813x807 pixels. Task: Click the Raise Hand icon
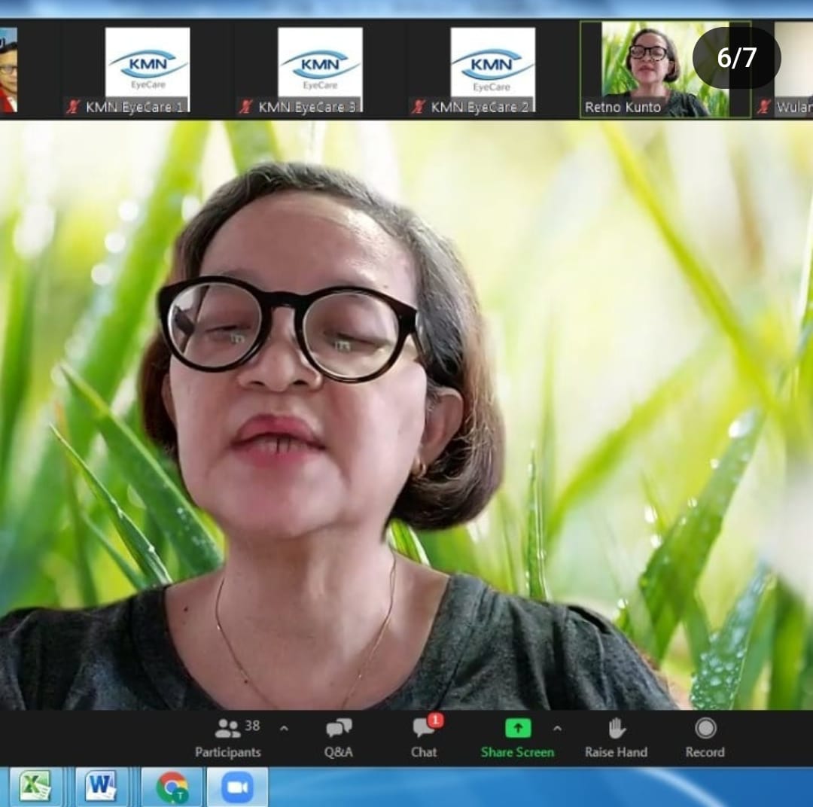pyautogui.click(x=617, y=729)
